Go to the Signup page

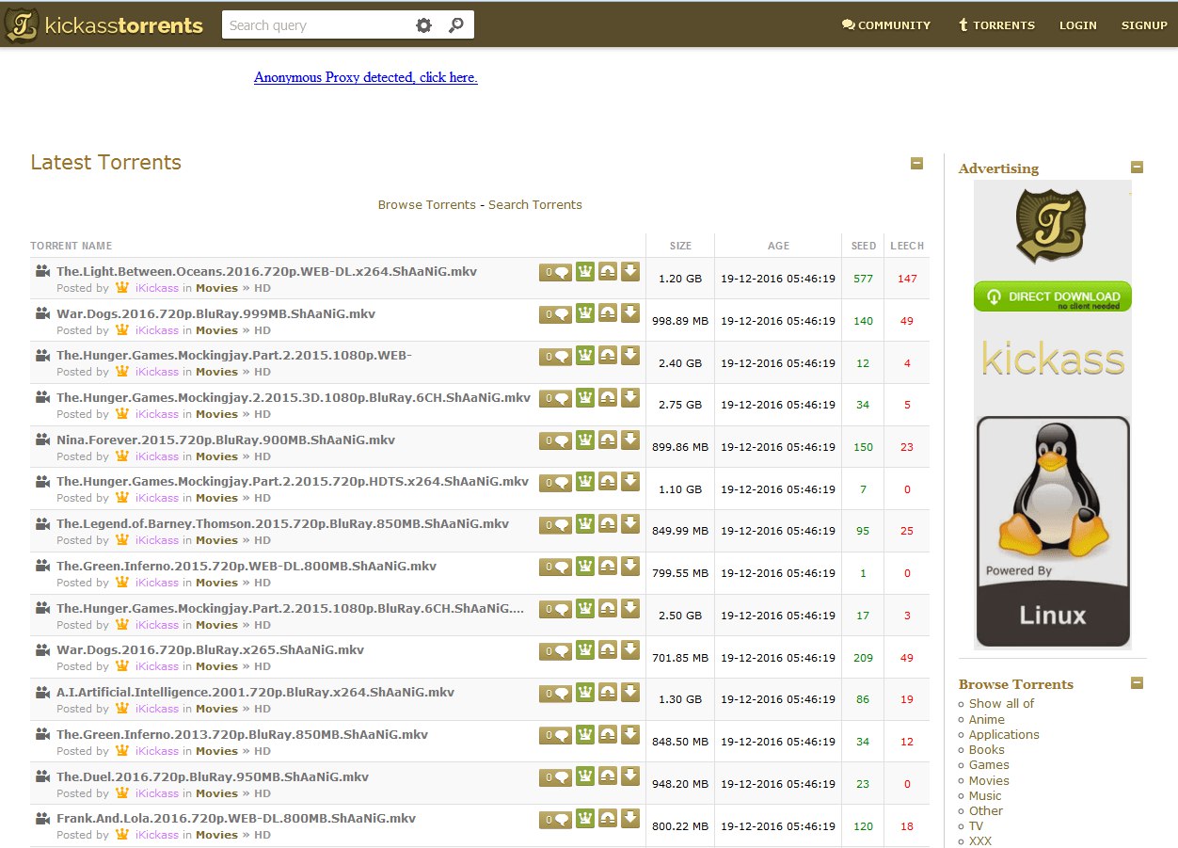(1144, 25)
